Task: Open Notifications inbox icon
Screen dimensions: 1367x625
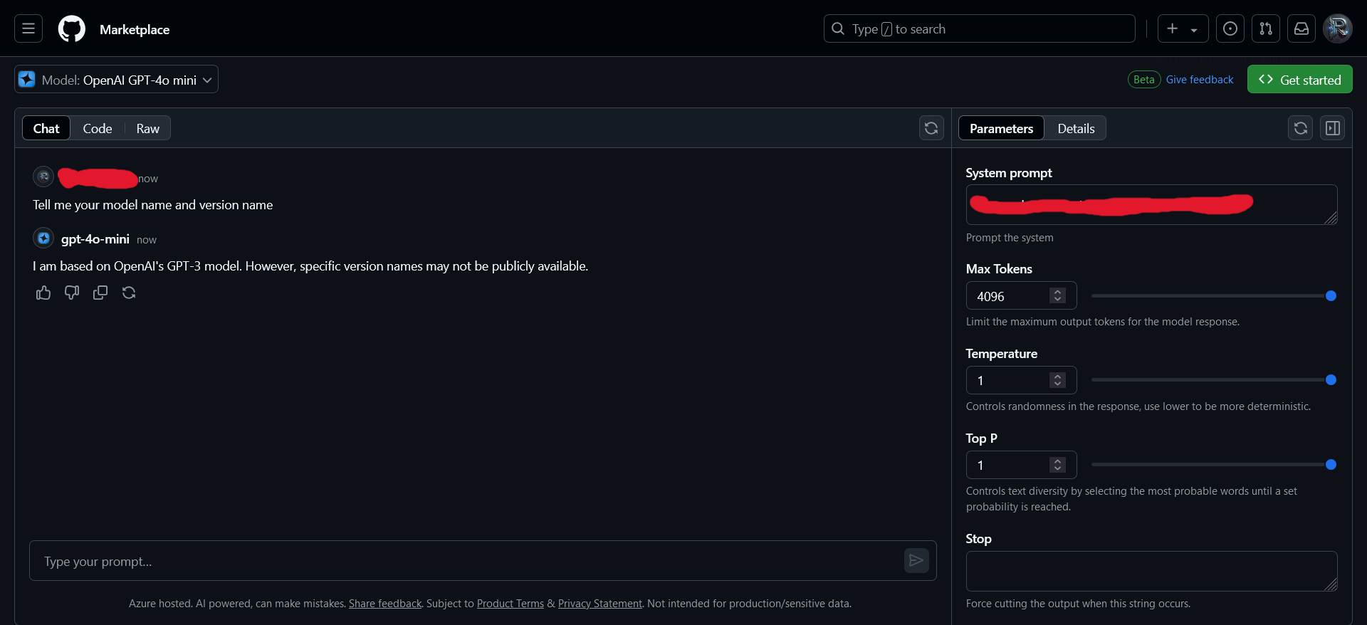Action: click(x=1301, y=28)
